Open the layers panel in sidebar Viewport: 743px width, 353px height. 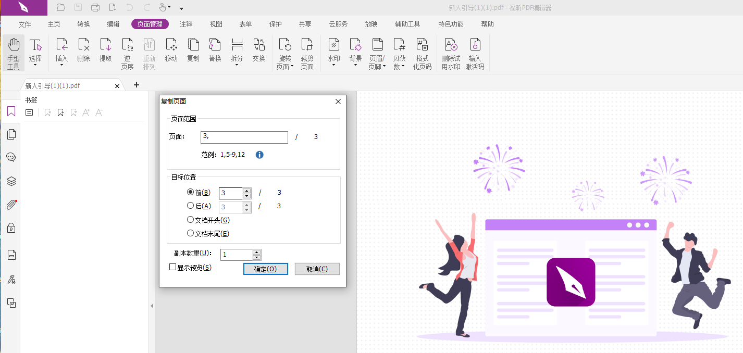pyautogui.click(x=11, y=181)
